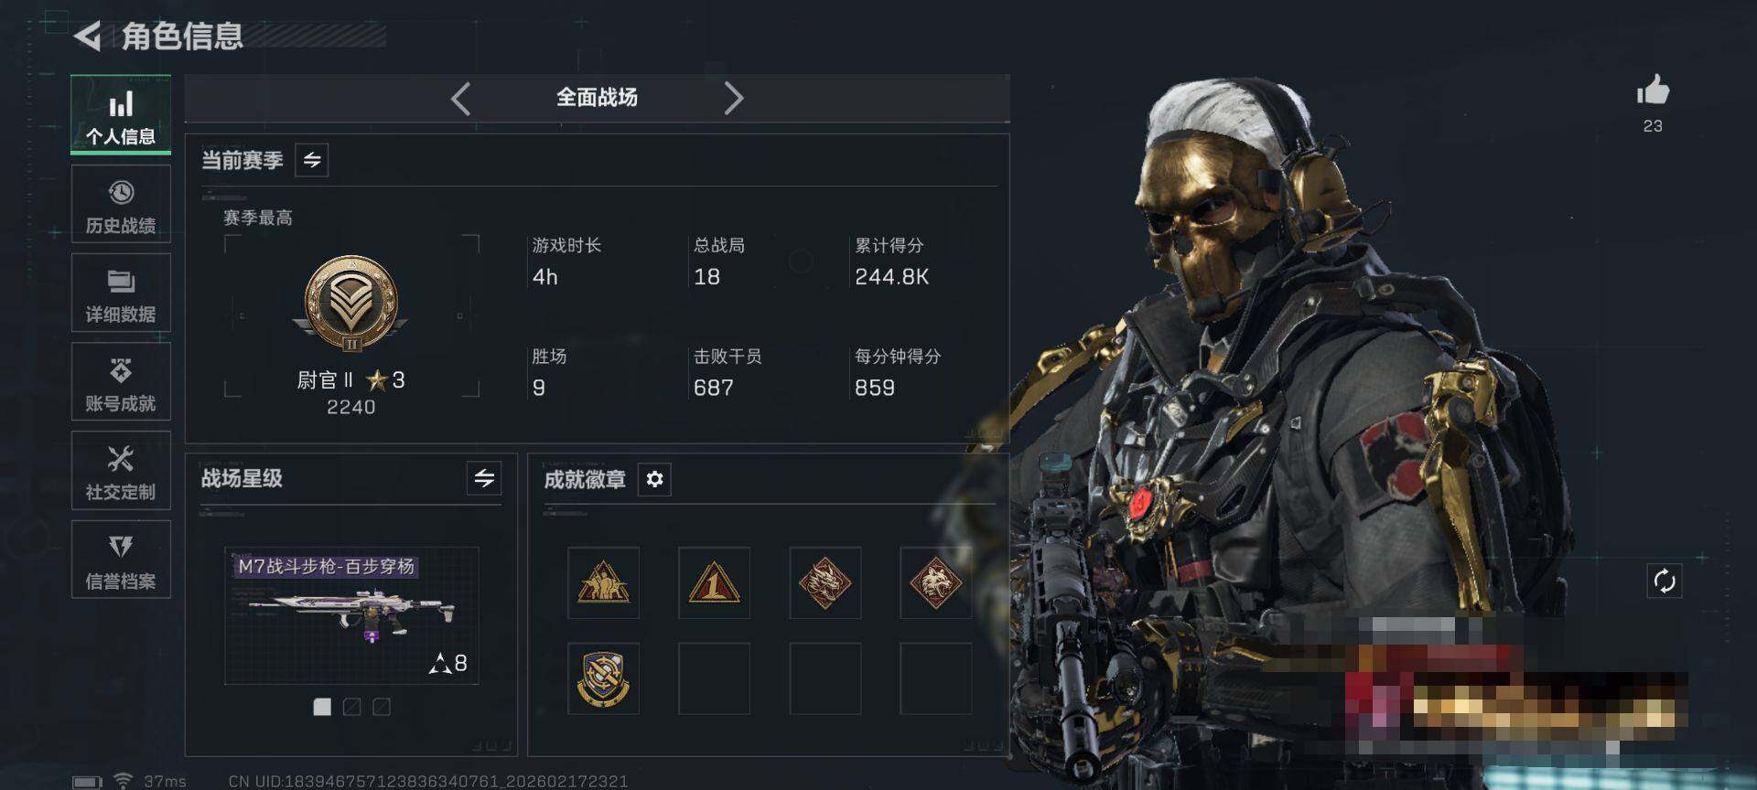This screenshot has height=790, width=1757.
Task: Select the number 1 triangle badge
Action: [714, 583]
